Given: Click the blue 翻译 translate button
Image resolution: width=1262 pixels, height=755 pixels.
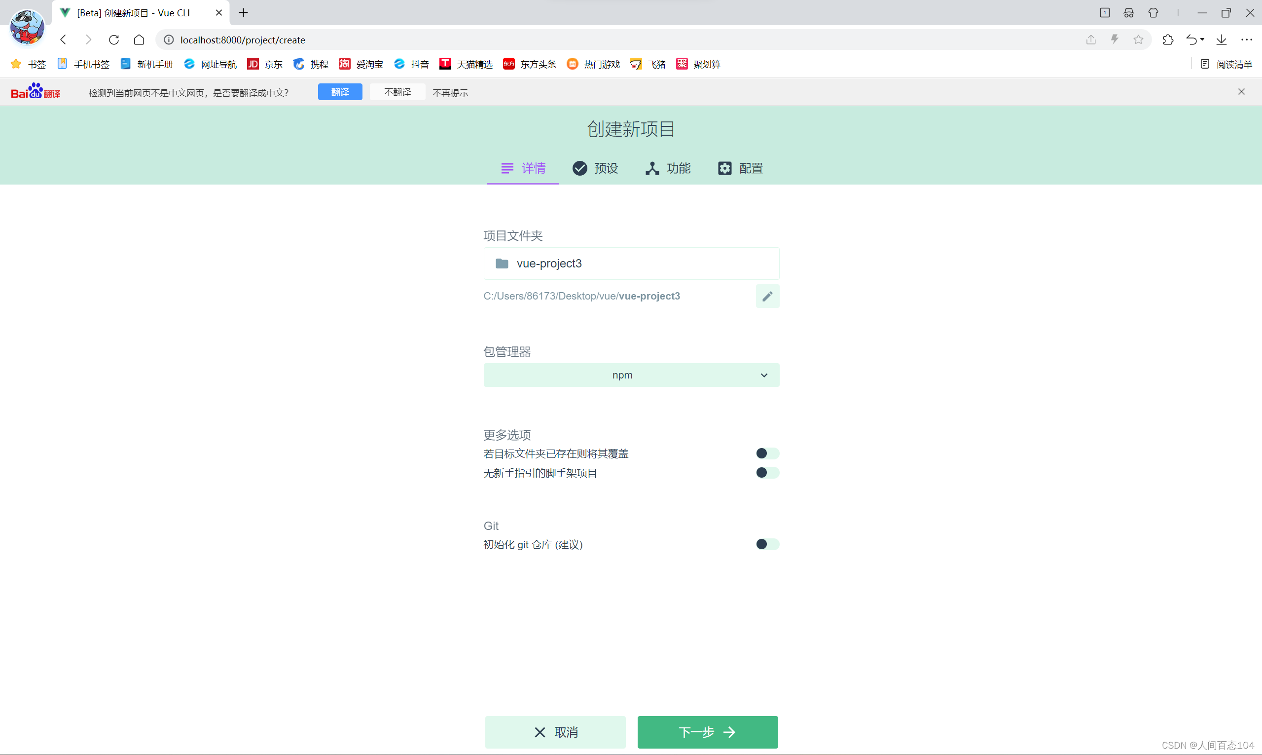Looking at the screenshot, I should tap(340, 92).
